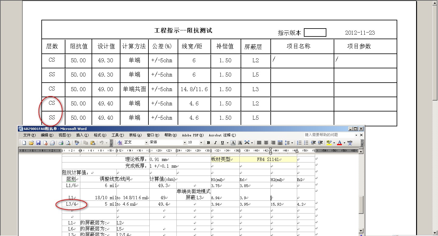Toggle underline formatting
This screenshot has width=438, height=236.
222,142
